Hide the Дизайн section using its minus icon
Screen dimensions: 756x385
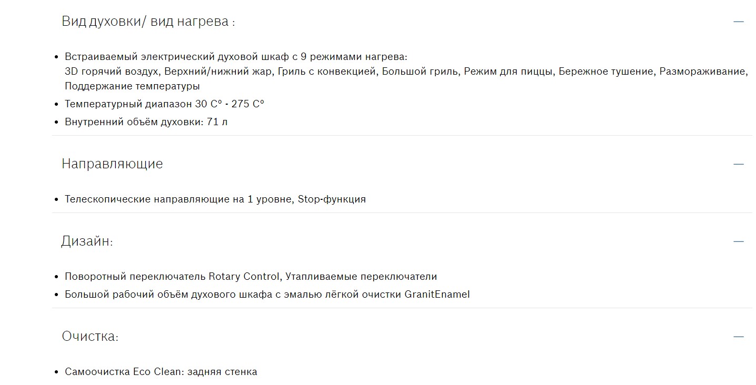(x=739, y=241)
